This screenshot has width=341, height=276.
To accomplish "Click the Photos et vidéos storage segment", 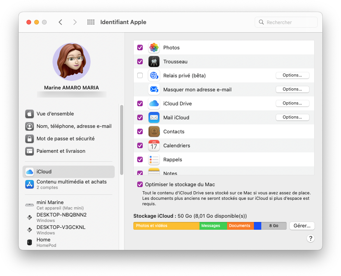I will pyautogui.click(x=166, y=225).
